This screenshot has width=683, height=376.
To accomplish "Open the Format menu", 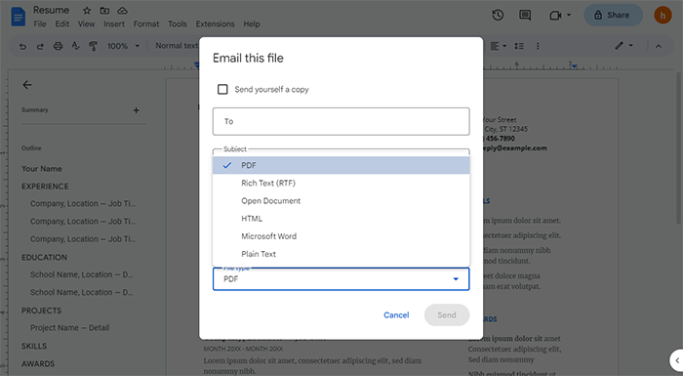I will [x=146, y=24].
